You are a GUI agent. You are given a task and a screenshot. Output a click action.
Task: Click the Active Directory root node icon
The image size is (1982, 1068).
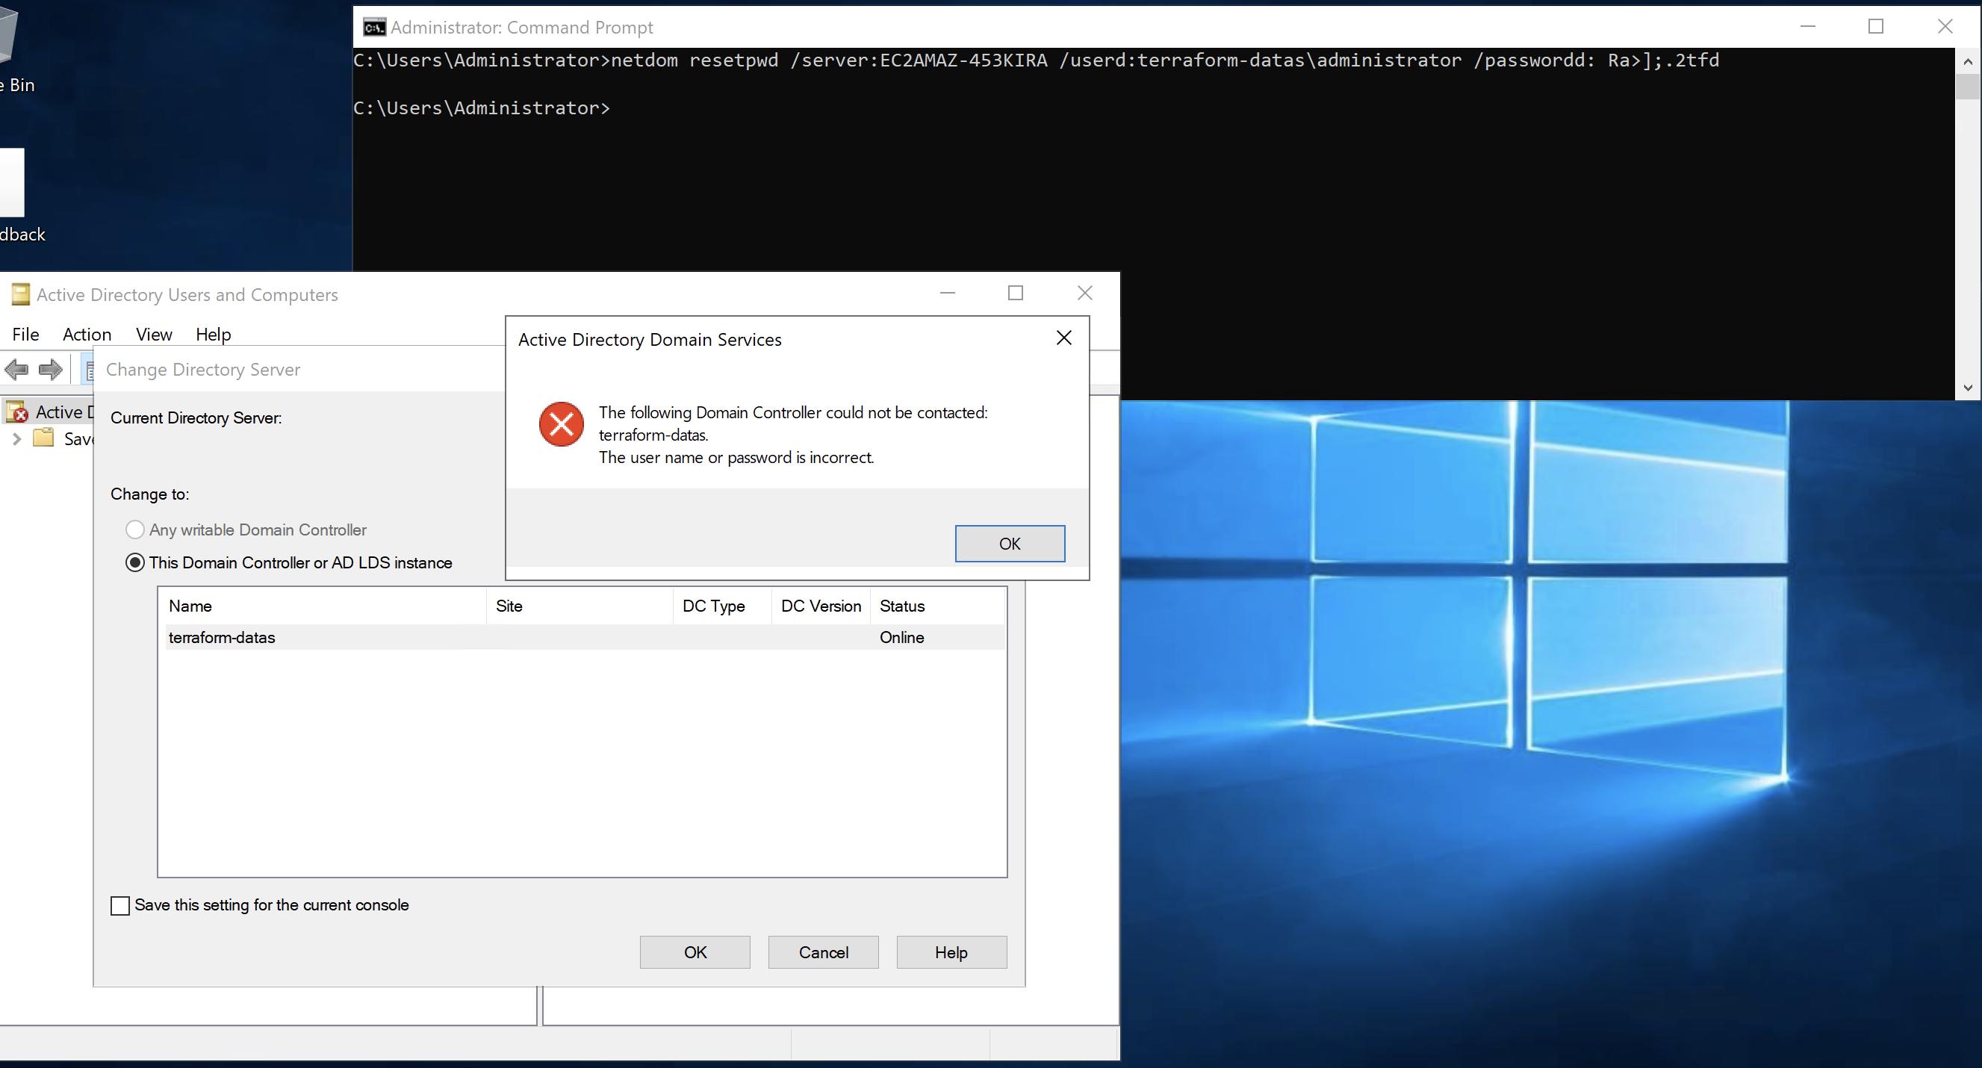[17, 412]
